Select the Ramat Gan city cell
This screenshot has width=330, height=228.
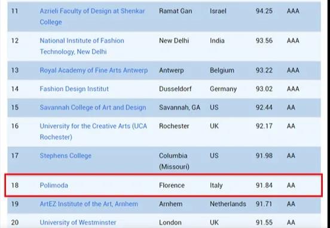176,11
